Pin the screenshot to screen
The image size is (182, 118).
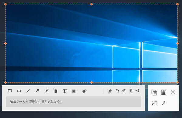click(163, 103)
